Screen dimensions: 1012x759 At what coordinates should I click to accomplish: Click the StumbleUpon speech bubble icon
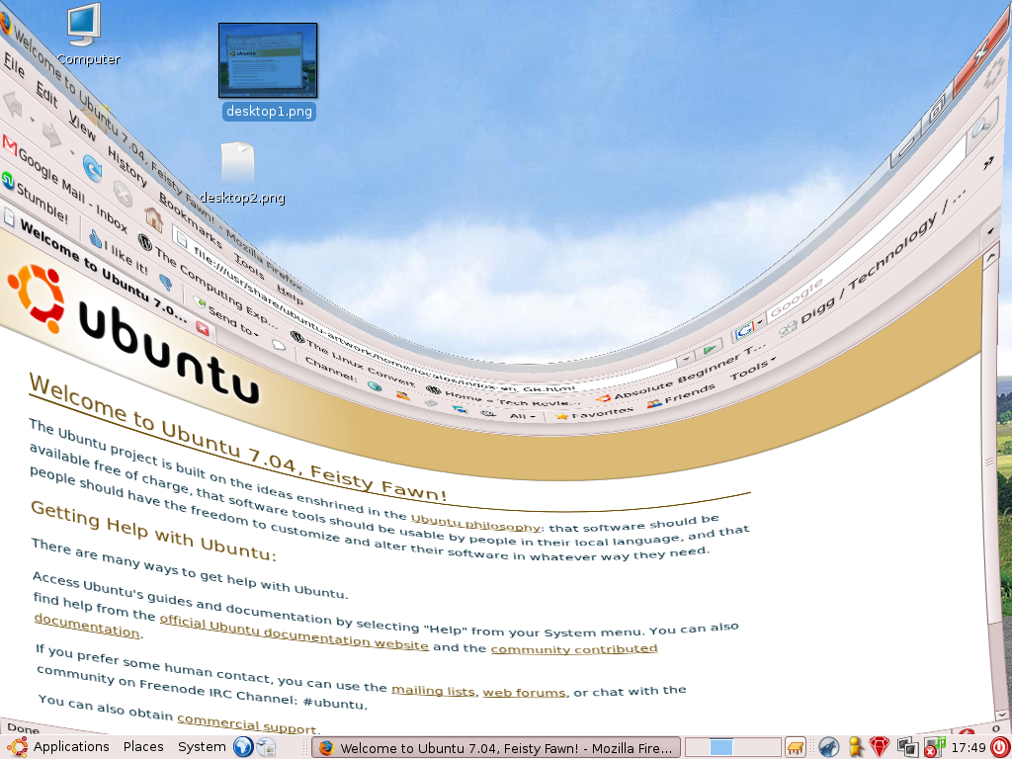[278, 345]
